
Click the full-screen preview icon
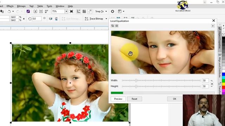(x=71, y=12)
